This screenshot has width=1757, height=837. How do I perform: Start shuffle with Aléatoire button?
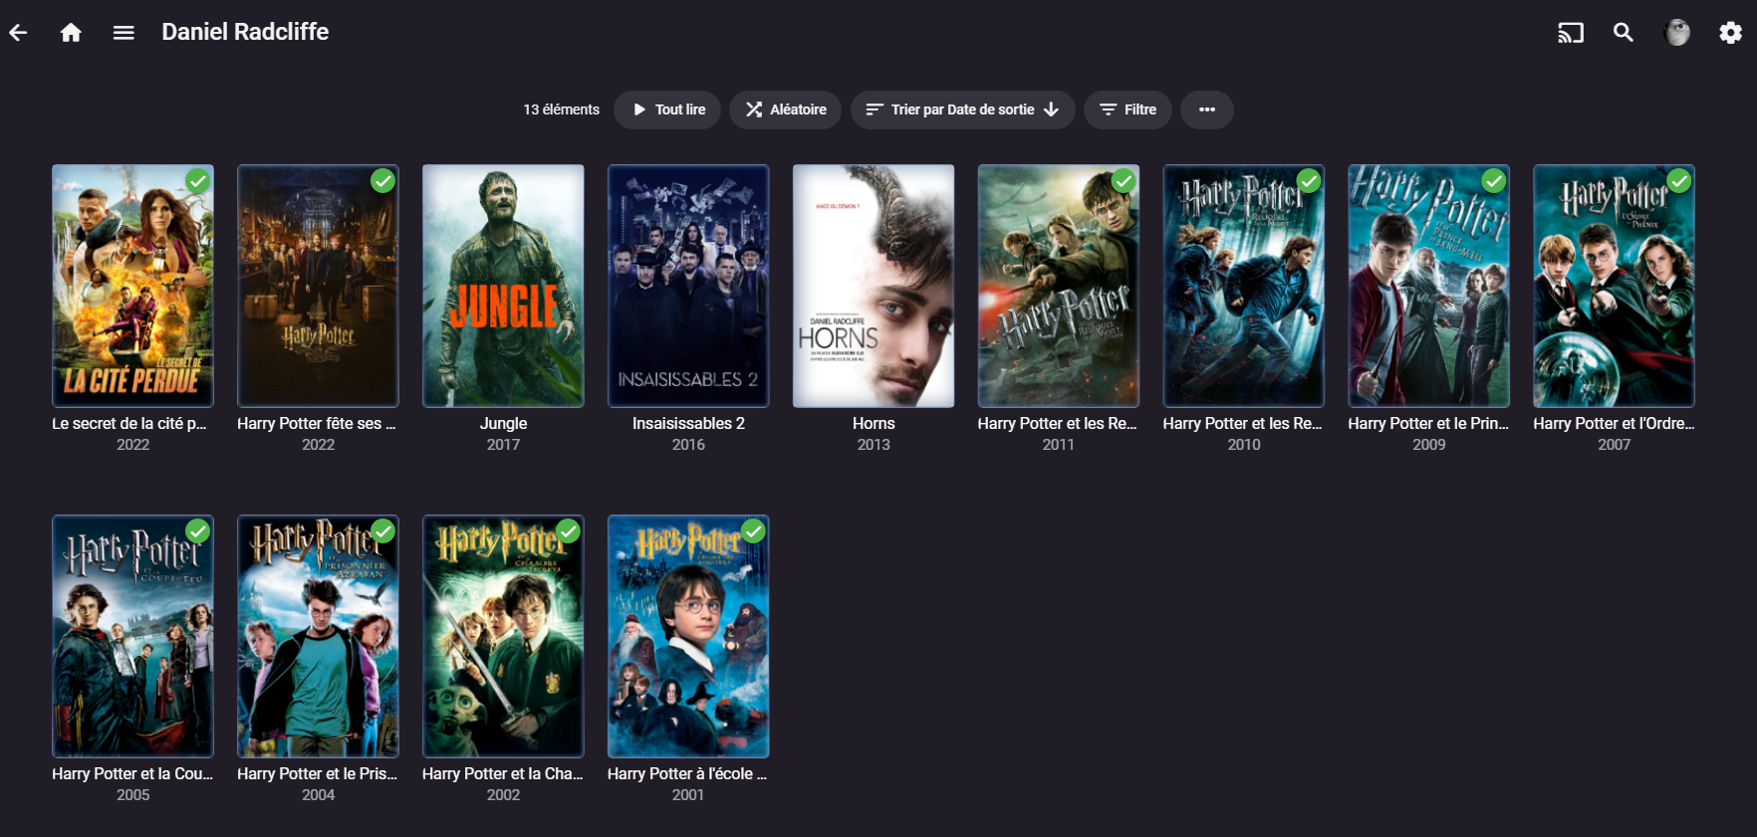coord(786,109)
